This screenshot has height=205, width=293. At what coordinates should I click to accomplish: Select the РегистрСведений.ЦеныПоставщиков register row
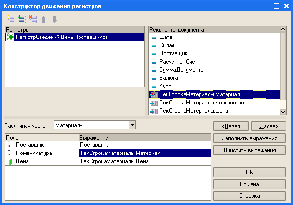(x=75, y=37)
